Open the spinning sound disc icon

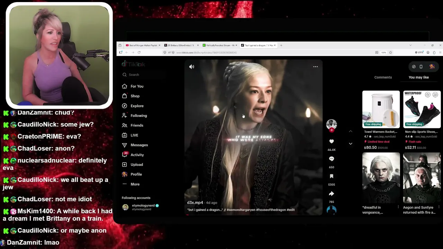(x=332, y=210)
